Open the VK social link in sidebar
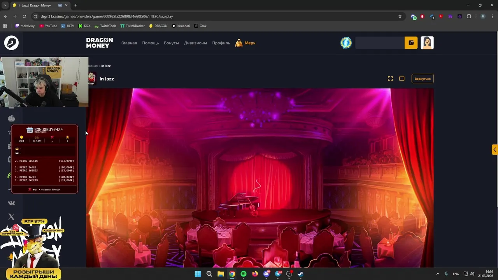The image size is (498, 280). (11, 203)
